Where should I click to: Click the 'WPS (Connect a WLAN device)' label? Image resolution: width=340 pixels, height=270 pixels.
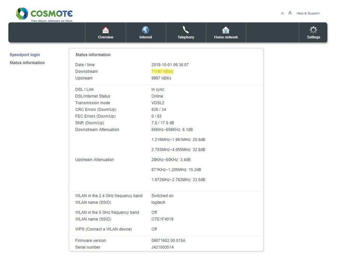[104, 229]
